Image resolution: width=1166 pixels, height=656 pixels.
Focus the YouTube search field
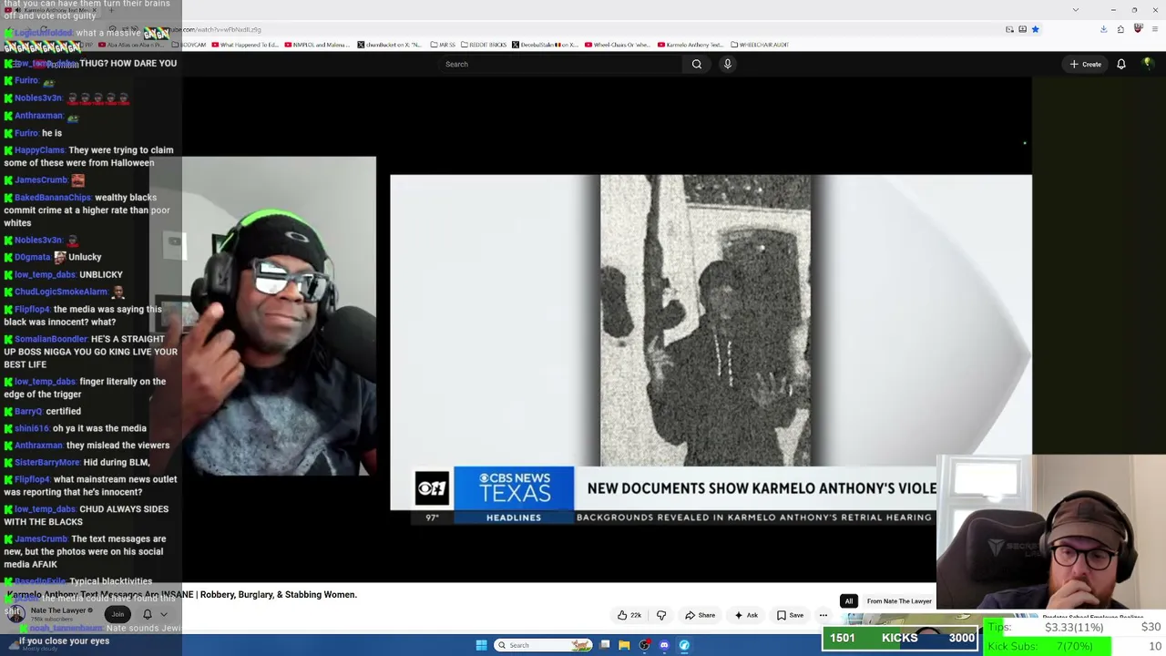(560, 64)
